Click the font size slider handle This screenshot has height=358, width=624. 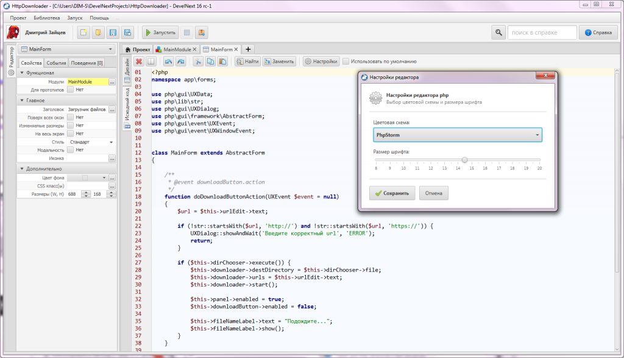click(465, 160)
